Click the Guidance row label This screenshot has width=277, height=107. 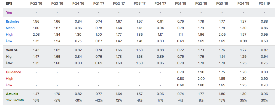tap(13, 72)
